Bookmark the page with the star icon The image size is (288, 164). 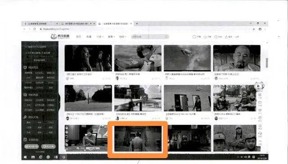254,29
